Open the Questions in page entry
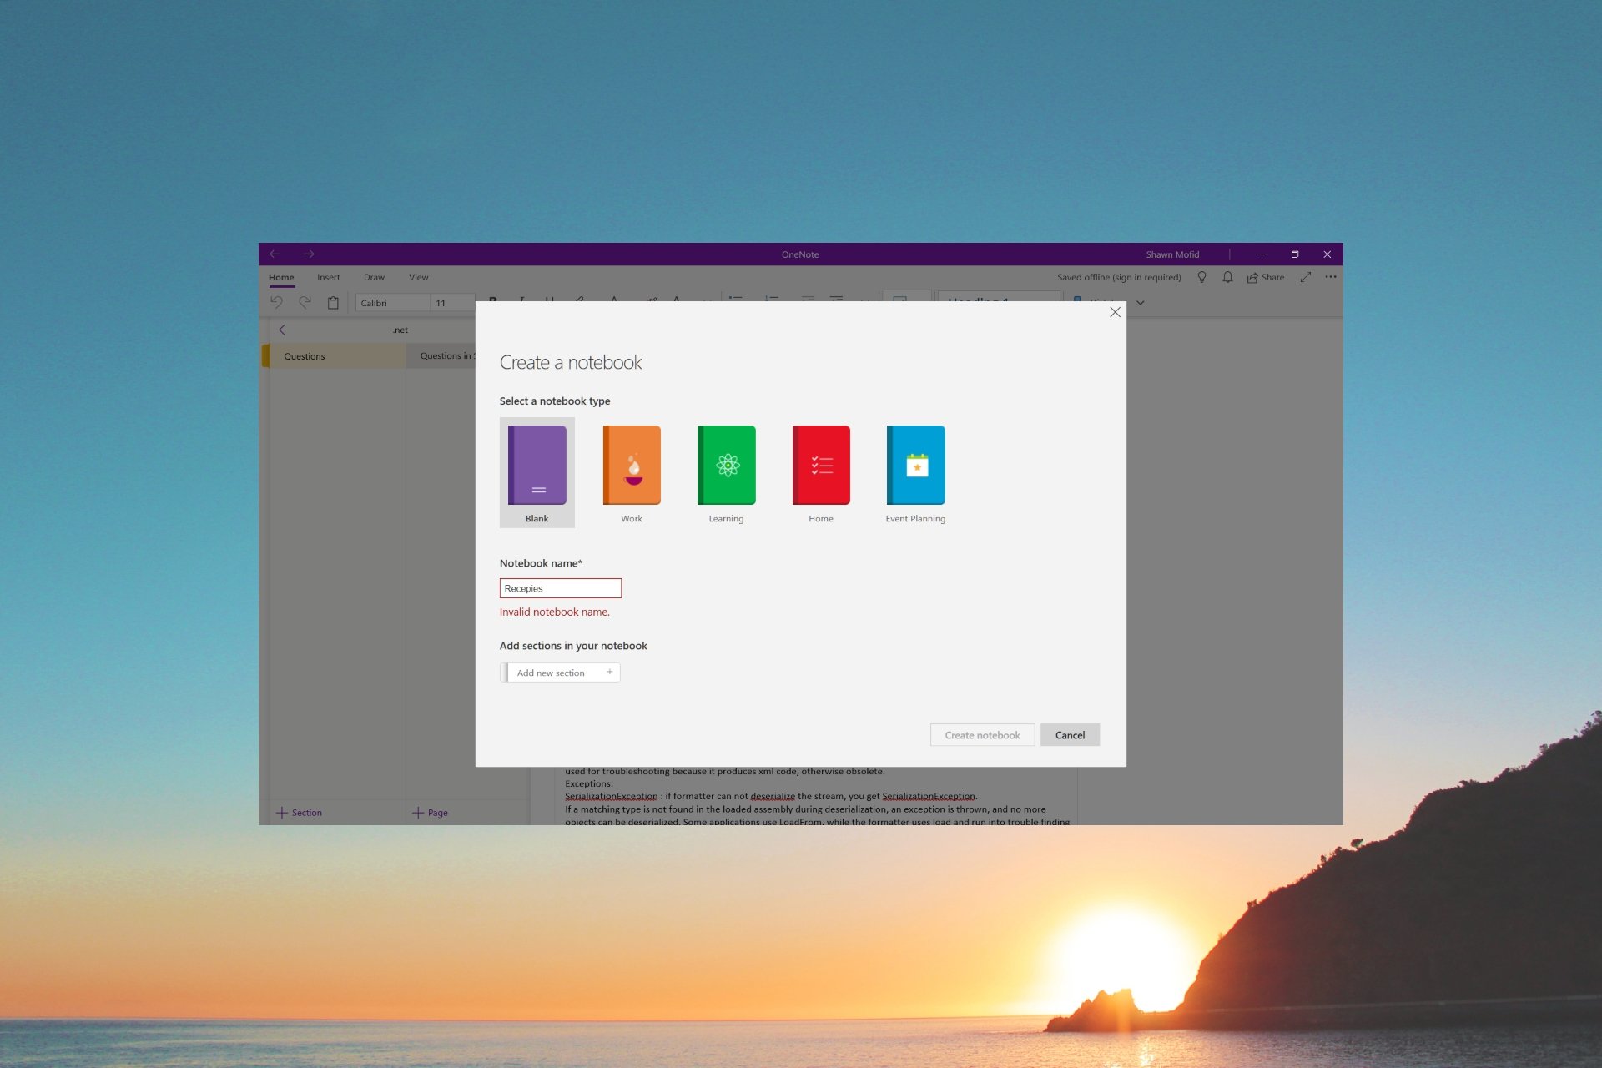 coord(441,356)
